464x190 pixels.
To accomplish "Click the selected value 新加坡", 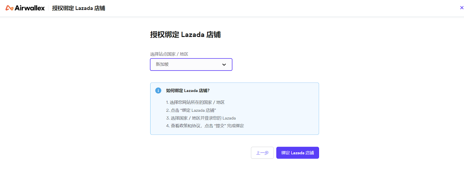I will click(x=162, y=64).
